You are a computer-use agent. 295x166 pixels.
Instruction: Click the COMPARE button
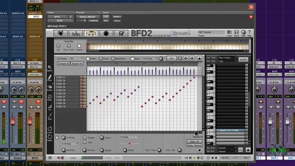click(x=93, y=21)
